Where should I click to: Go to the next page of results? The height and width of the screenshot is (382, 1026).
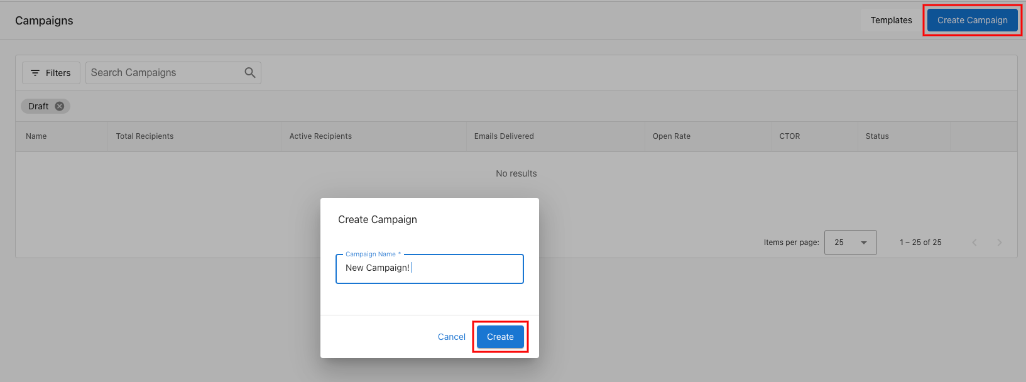click(999, 243)
